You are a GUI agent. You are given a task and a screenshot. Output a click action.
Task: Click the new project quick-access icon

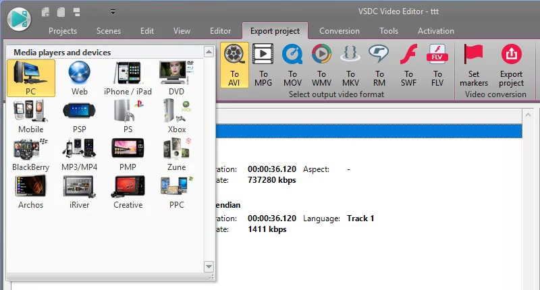coord(45,12)
